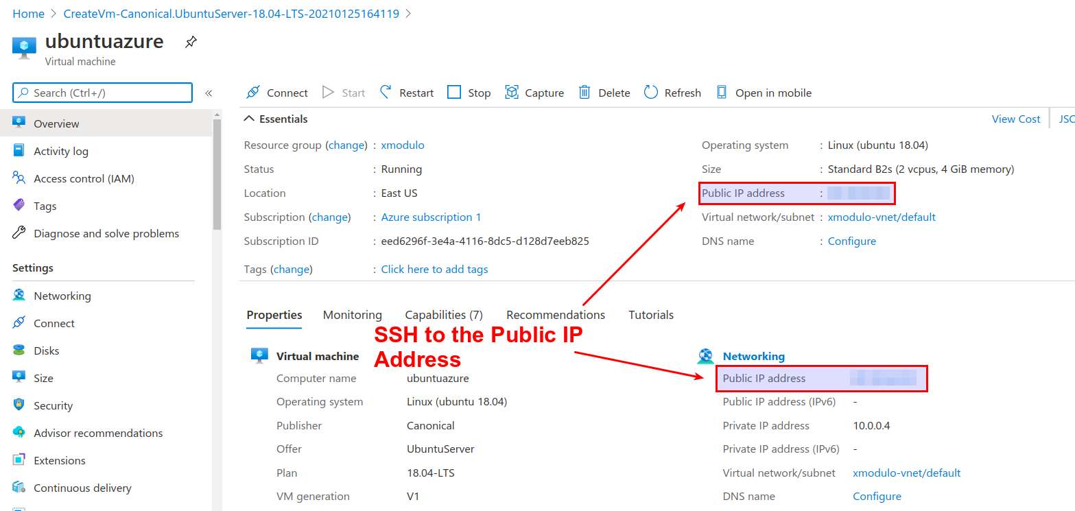Click the Computer name value ubuntuazure

pyautogui.click(x=438, y=379)
